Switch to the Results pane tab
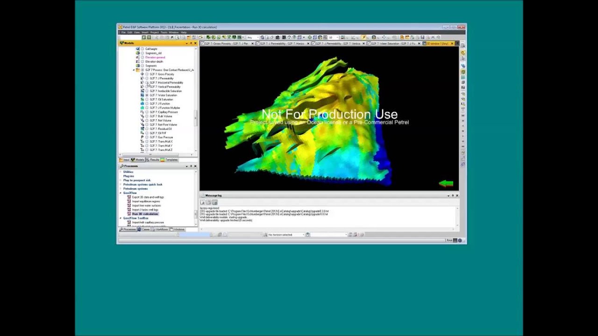 (153, 160)
